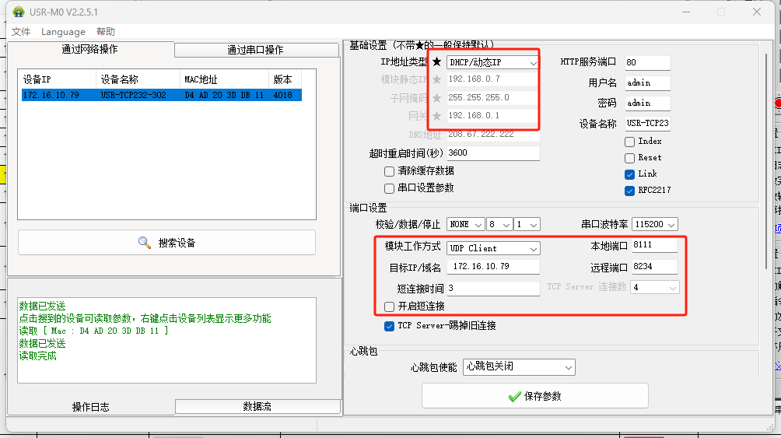Click the 远程端口 field 8234
The height and width of the screenshot is (438, 781).
coord(655,267)
